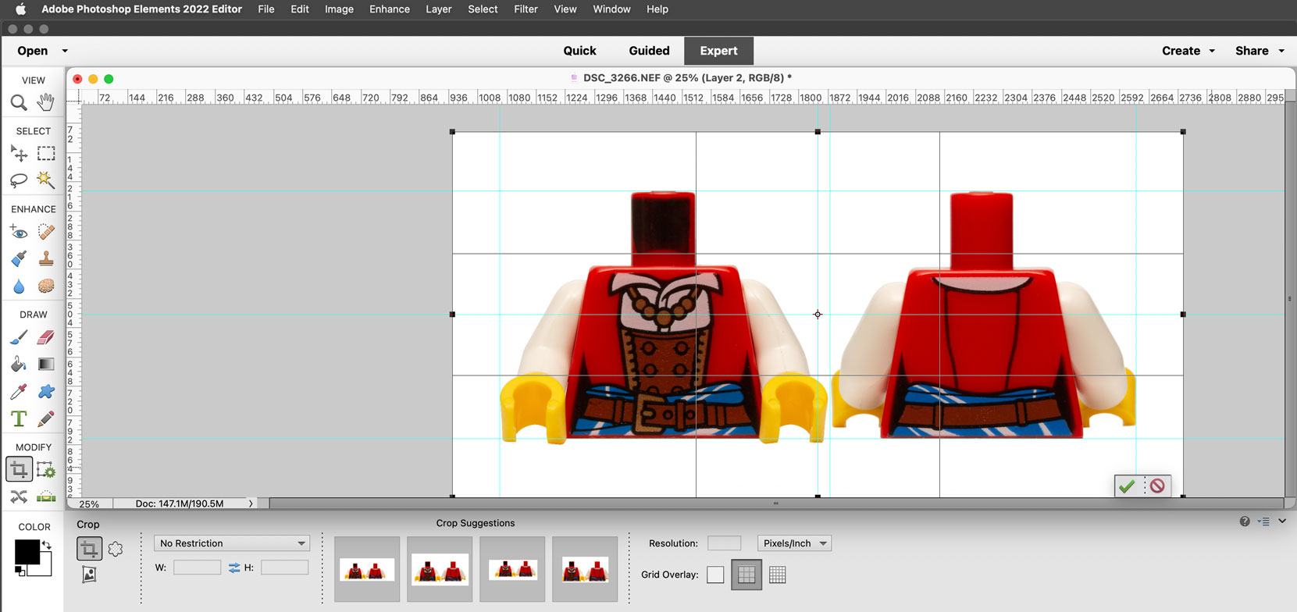Collapse the tool options panel chevron
This screenshot has width=1297, height=612.
[1282, 521]
